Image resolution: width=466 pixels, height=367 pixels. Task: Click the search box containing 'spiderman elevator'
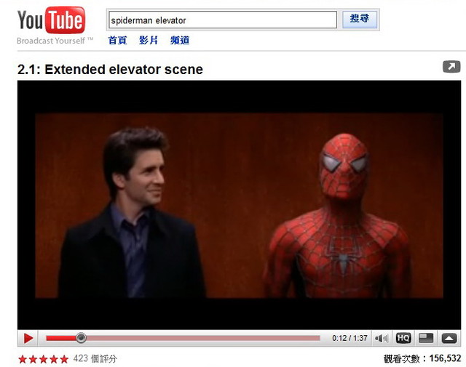(x=223, y=20)
